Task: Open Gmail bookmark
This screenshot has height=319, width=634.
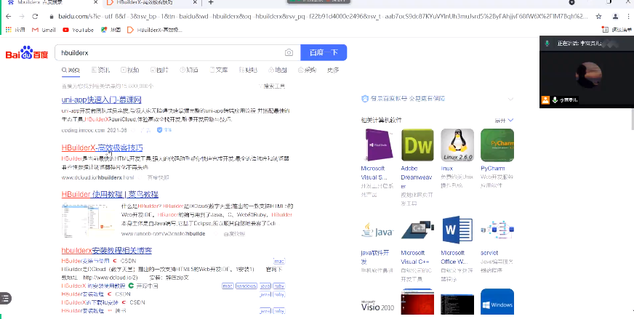Action: tap(44, 30)
